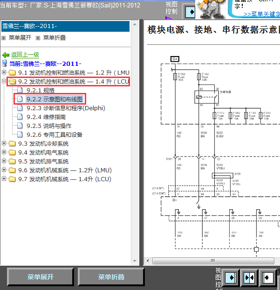
Task: Expand the 9.5 发动机排气系统 node
Action: tap(4, 161)
